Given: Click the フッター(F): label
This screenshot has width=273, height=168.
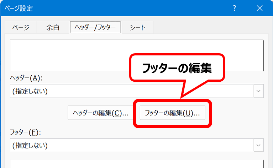Looking at the screenshot, I should [x=26, y=132].
